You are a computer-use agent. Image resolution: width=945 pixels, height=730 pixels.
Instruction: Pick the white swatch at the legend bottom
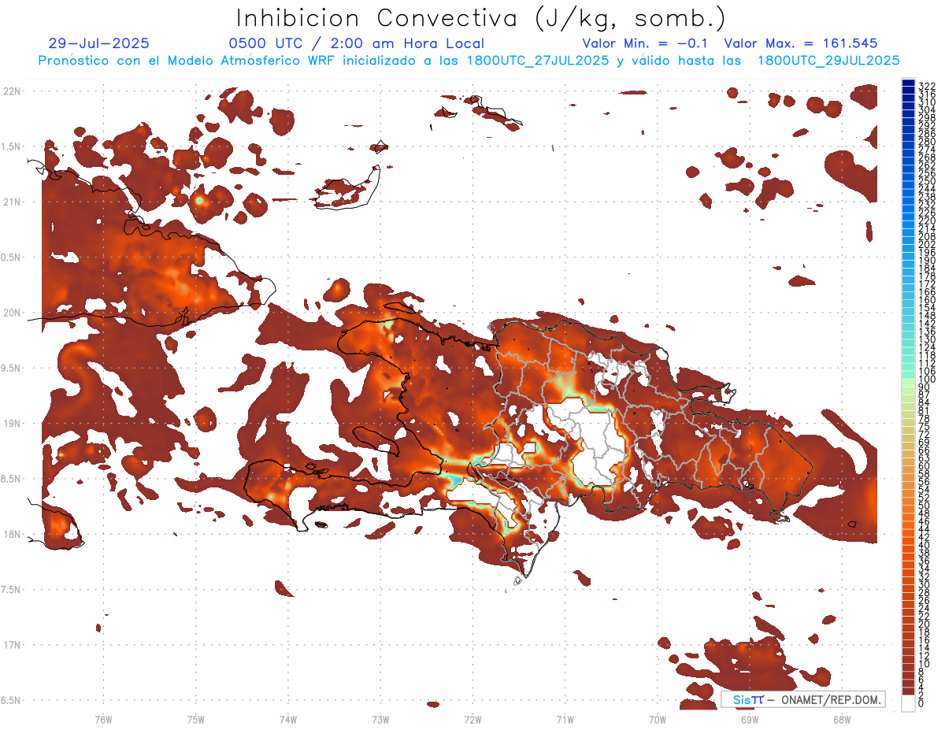[908, 702]
